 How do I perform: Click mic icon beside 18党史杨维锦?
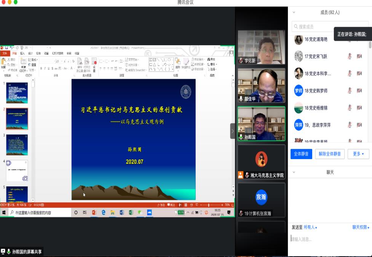[350, 108]
